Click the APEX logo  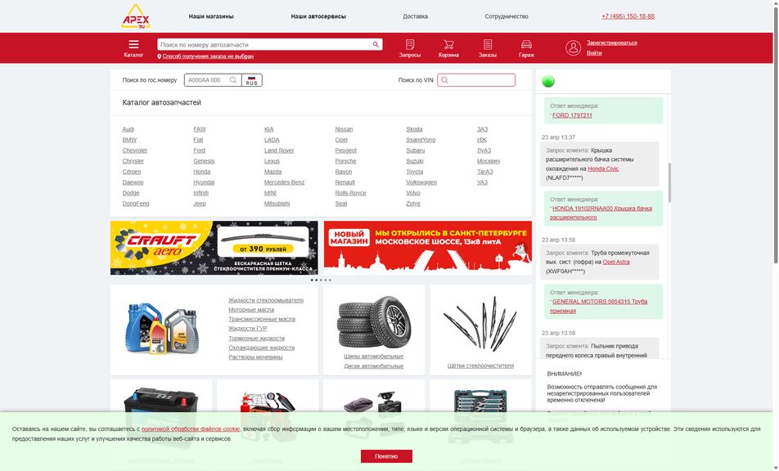point(136,16)
